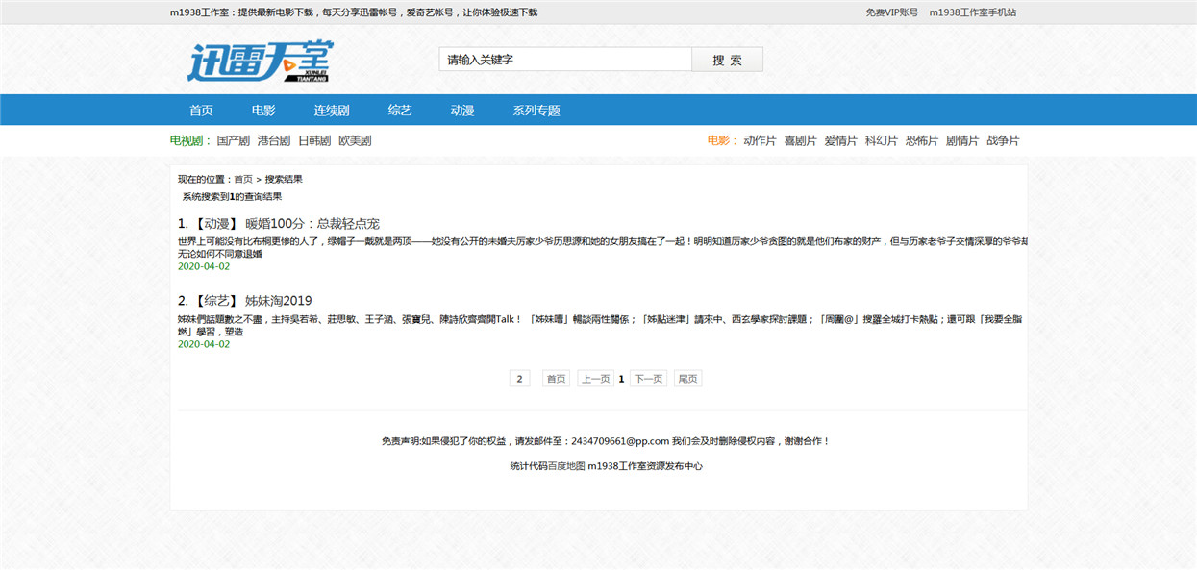Browse 战争片 movie category
1197x570 pixels.
[x=1003, y=140]
